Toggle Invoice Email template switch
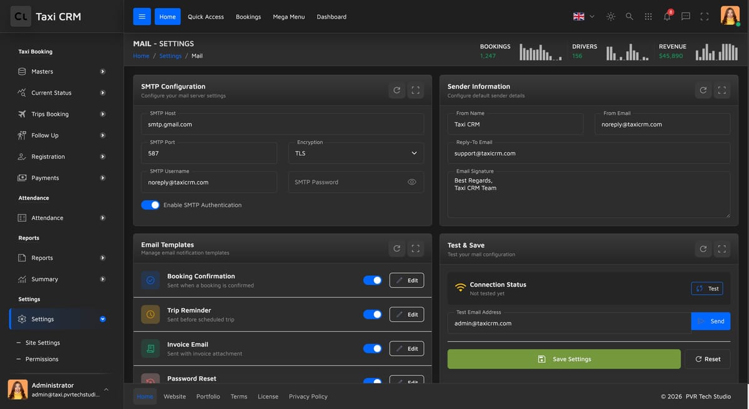This screenshot has width=749, height=409. coord(373,349)
